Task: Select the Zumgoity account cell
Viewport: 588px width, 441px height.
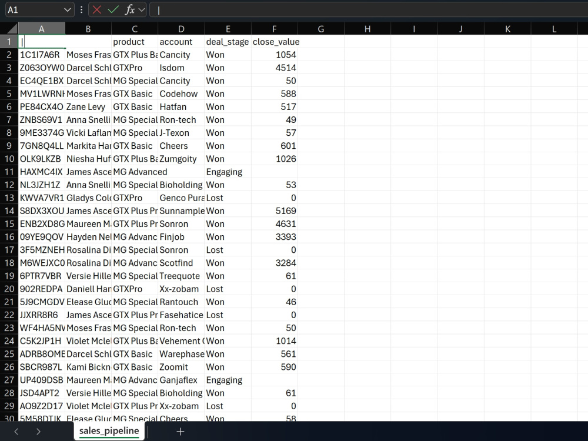Action: pyautogui.click(x=181, y=159)
